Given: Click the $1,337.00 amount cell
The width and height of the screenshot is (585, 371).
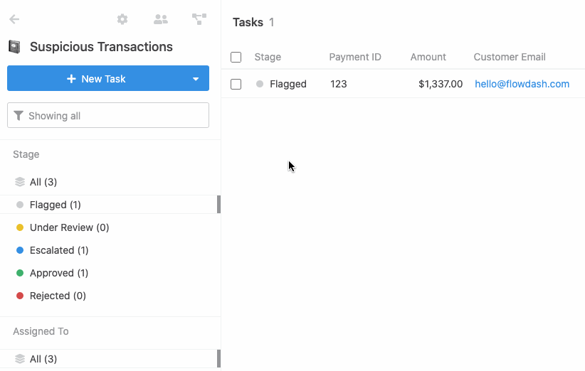Looking at the screenshot, I should pos(441,84).
